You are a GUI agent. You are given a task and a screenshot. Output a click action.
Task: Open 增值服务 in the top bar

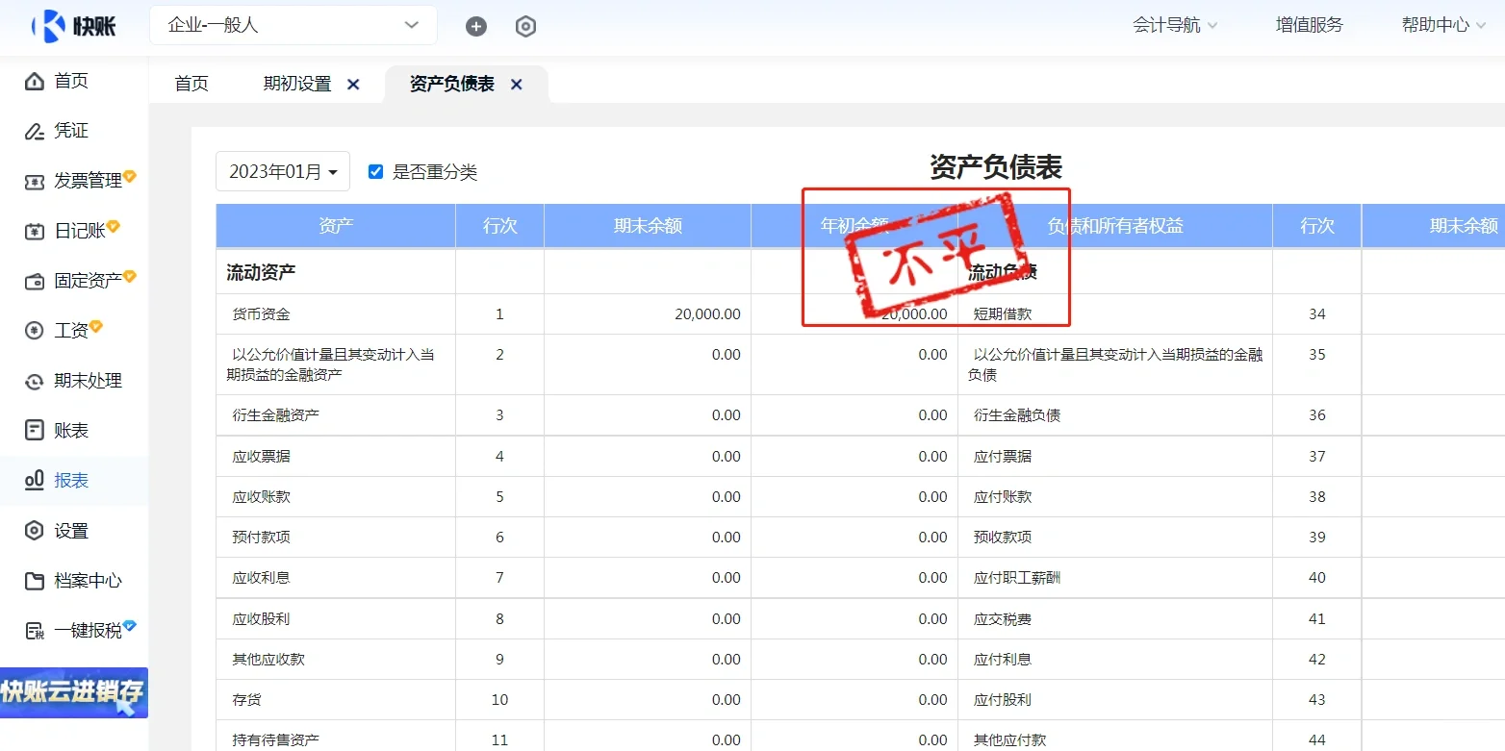pos(1309,26)
